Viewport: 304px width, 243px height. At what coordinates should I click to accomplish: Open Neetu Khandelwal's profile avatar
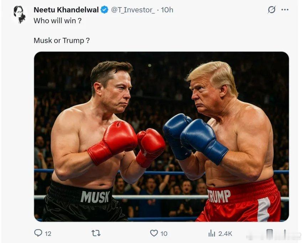click(19, 14)
